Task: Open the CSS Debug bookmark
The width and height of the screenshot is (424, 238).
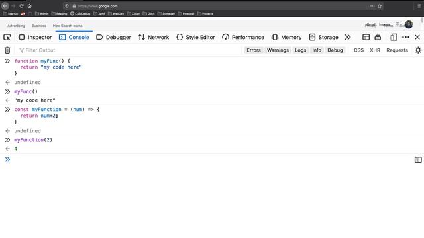Action: (80, 13)
